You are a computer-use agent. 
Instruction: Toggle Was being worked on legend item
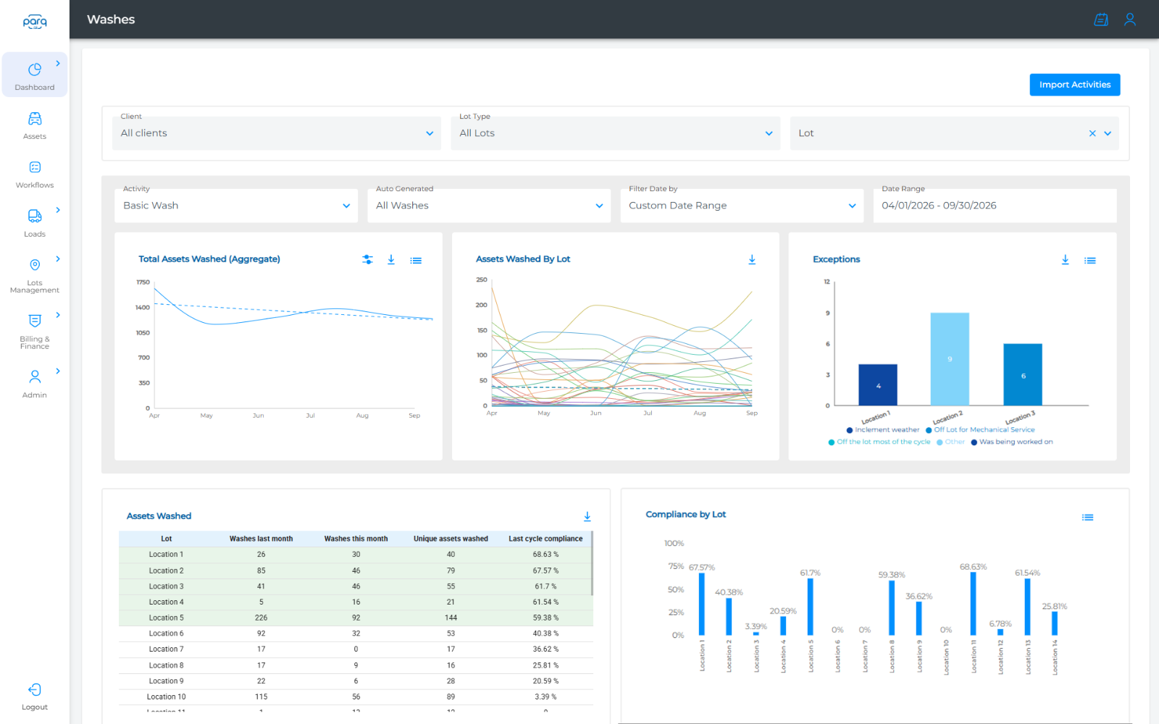pos(1012,442)
